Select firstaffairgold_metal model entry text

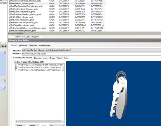[41, 67]
